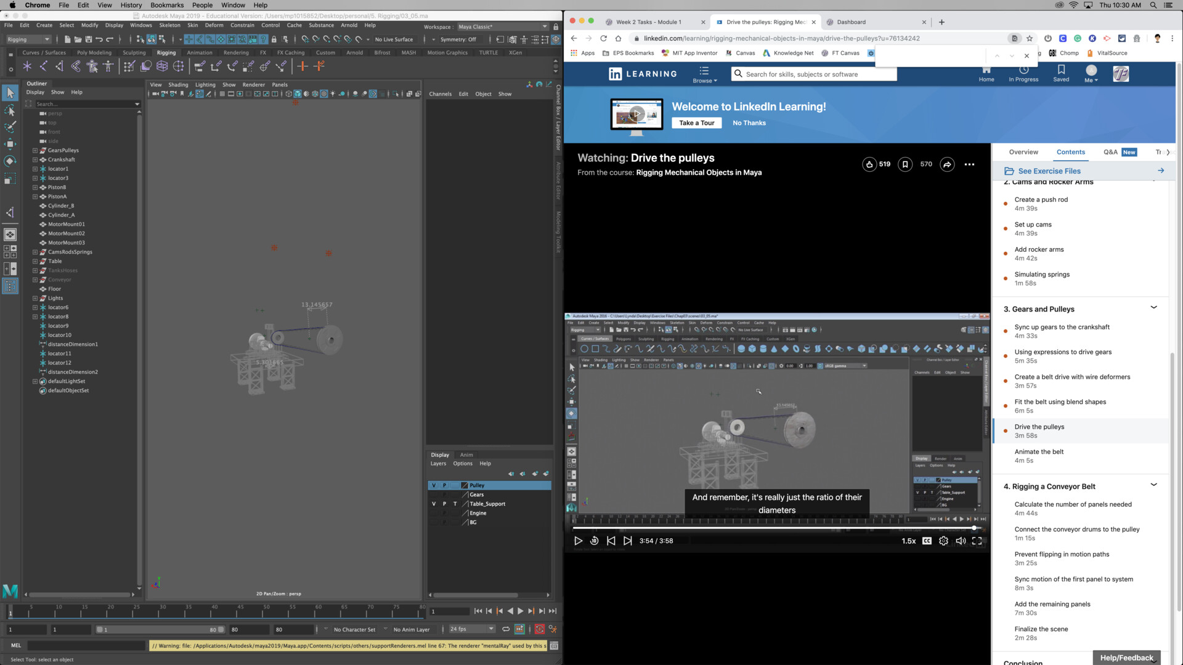The image size is (1183, 665).
Task: Click the like icon showing 519
Action: click(869, 164)
